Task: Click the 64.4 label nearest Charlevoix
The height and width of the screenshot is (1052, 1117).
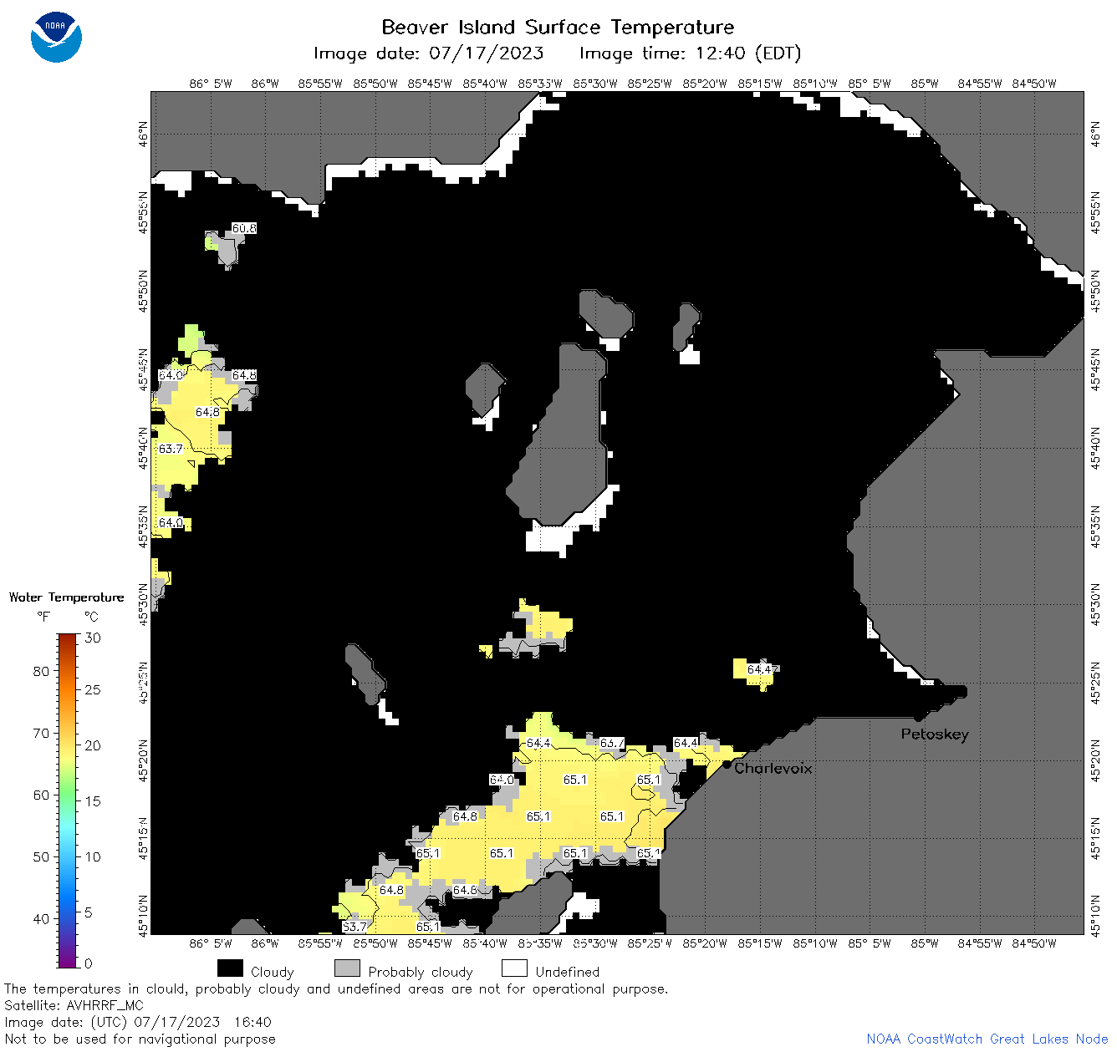Action: coord(686,743)
